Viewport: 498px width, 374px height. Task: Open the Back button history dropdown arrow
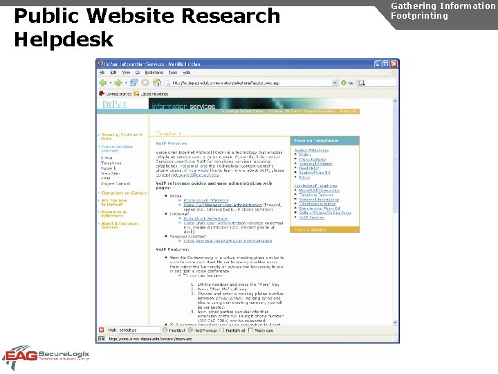click(x=110, y=83)
